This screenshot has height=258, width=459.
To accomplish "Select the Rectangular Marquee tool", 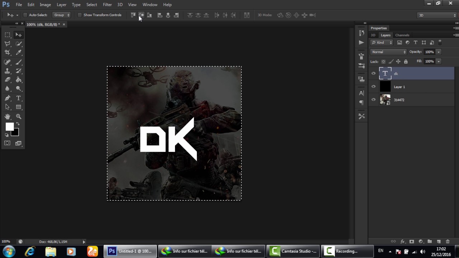I will (x=7, y=35).
